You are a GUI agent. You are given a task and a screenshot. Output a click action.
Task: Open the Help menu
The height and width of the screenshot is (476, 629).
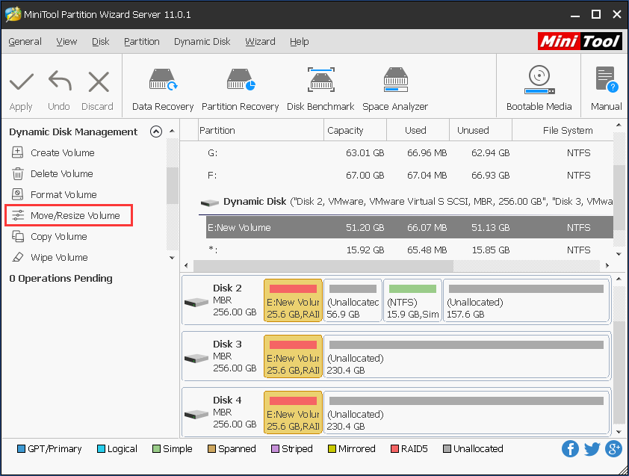(x=300, y=42)
